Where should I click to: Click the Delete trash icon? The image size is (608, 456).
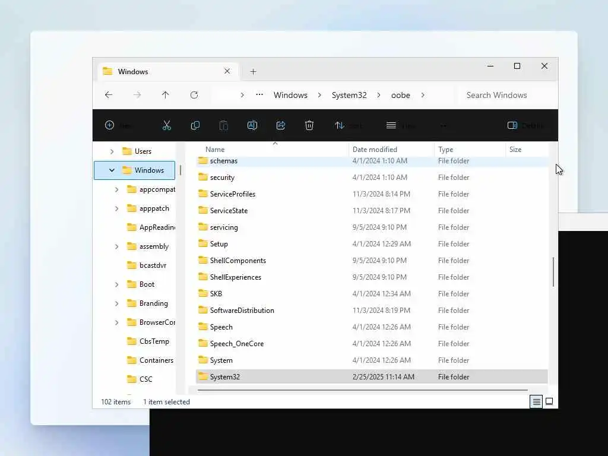(x=309, y=125)
